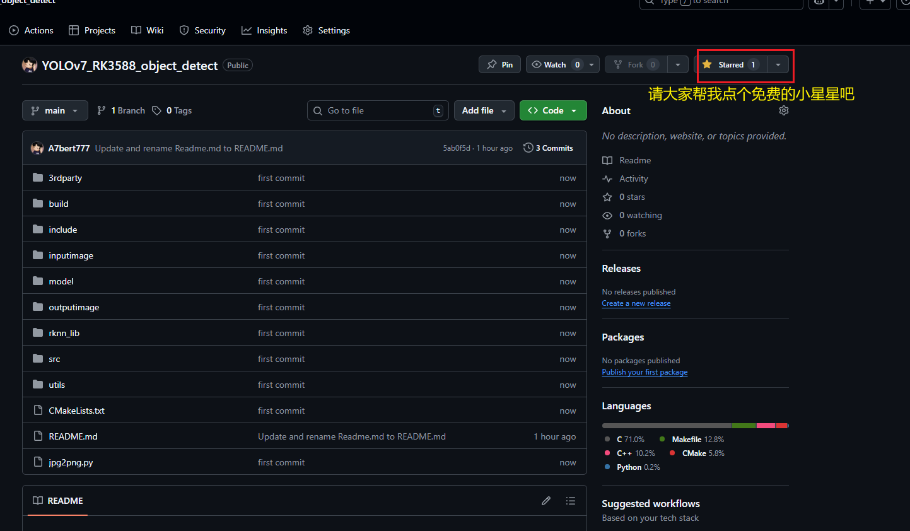910x531 pixels.
Task: Click the Pin repository button
Action: 499,65
